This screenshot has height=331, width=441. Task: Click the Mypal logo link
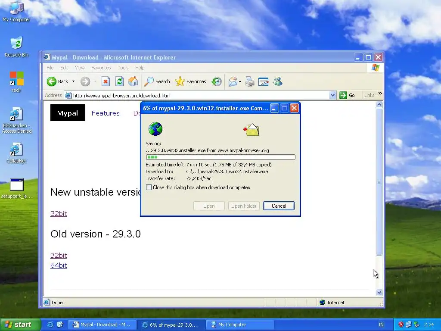coord(68,113)
